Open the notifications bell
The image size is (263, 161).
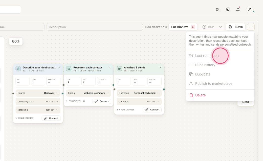pos(238,10)
